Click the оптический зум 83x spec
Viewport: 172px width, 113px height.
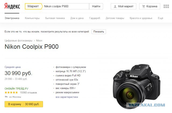click(x=67, y=80)
